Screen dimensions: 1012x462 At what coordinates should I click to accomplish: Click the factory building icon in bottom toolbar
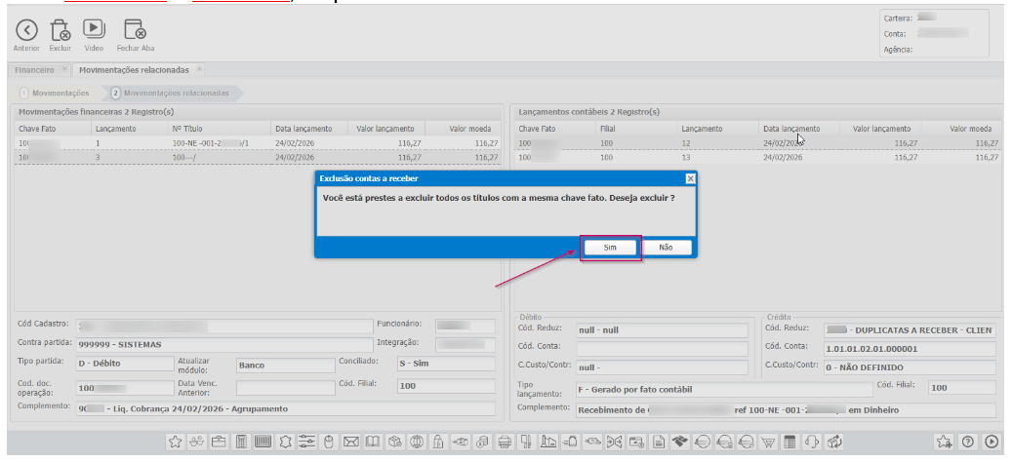[547, 442]
